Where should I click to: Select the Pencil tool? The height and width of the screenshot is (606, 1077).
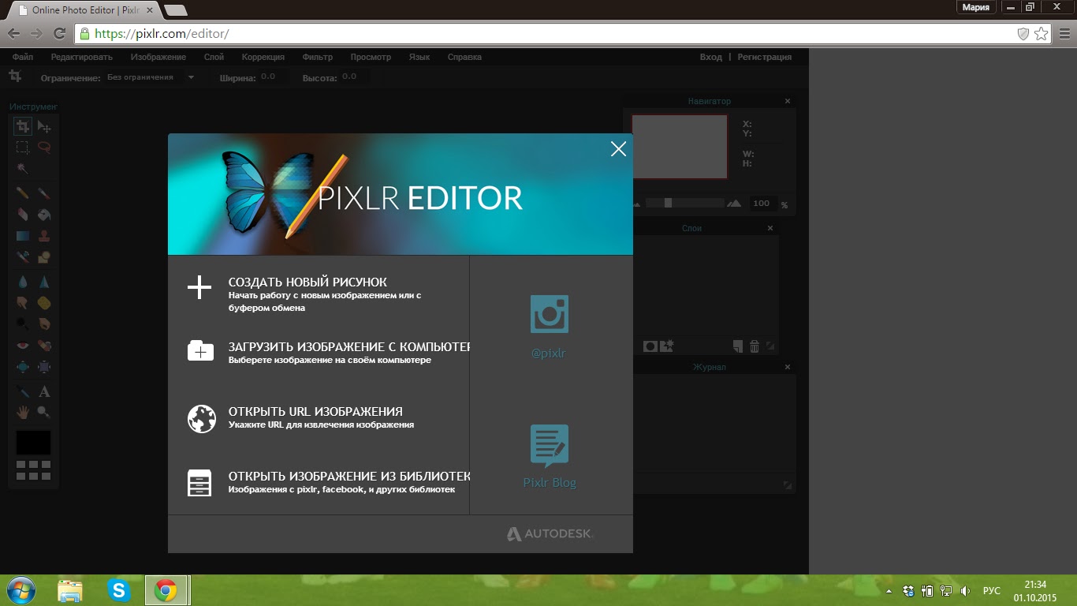pos(23,193)
